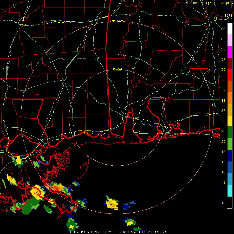Click the dark green legend swatch
This screenshot has width=234, height=234.
(x=230, y=132)
